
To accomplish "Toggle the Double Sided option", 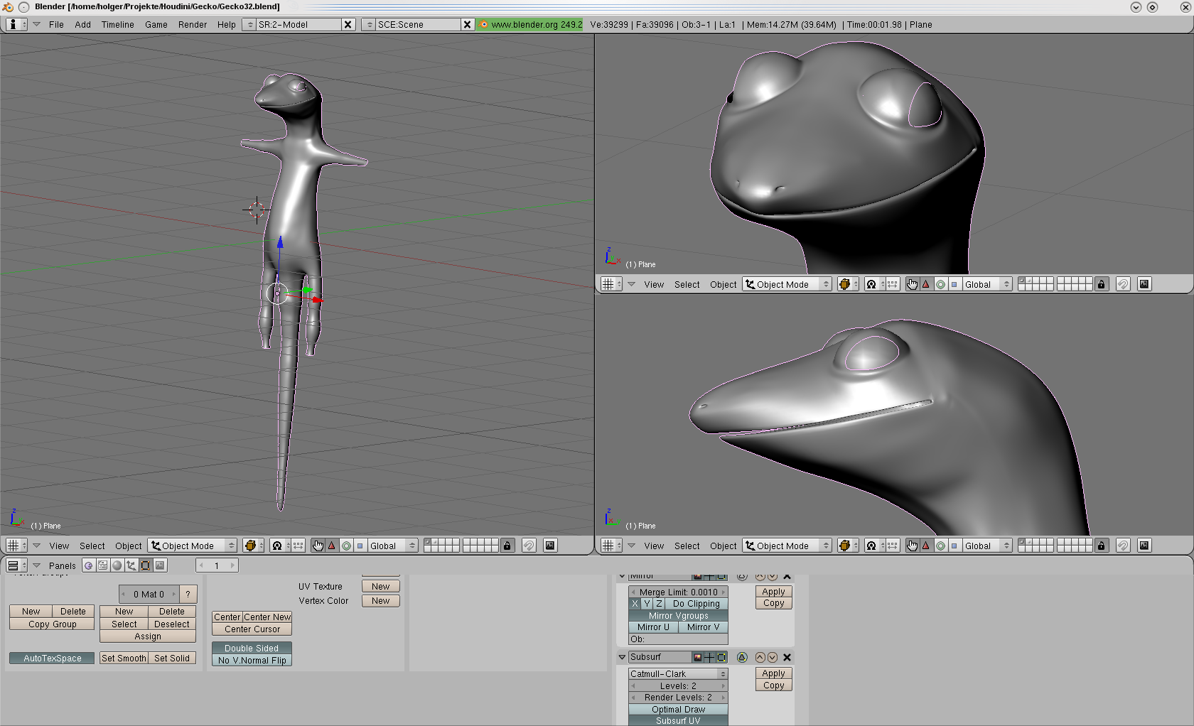I will pyautogui.click(x=252, y=649).
